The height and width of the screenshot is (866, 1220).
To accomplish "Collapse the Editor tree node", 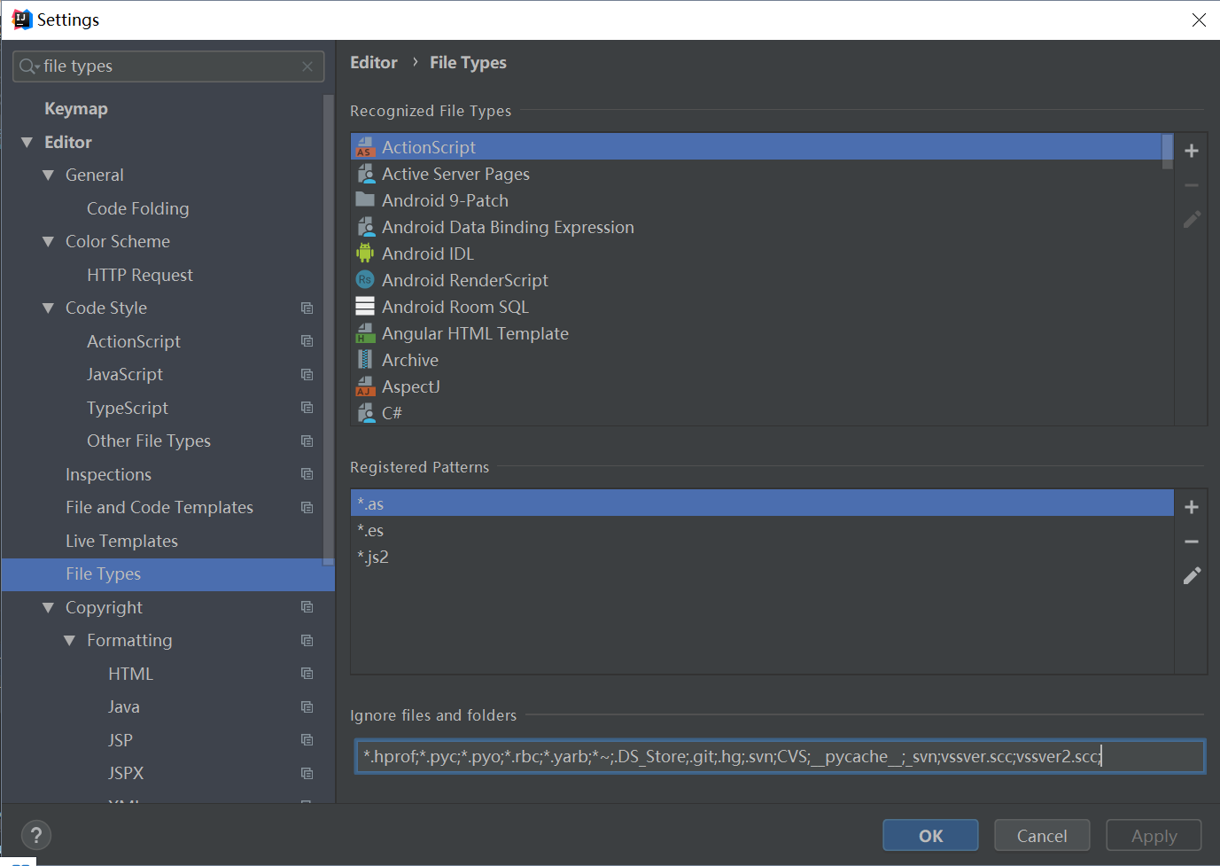I will click(27, 143).
